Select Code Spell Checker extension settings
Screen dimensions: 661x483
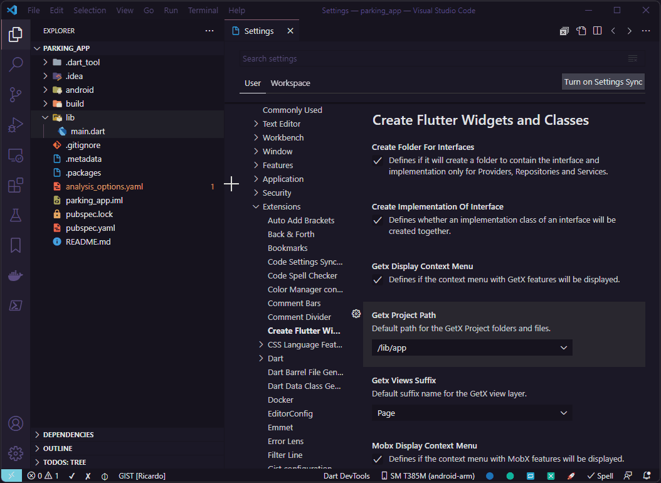(302, 275)
